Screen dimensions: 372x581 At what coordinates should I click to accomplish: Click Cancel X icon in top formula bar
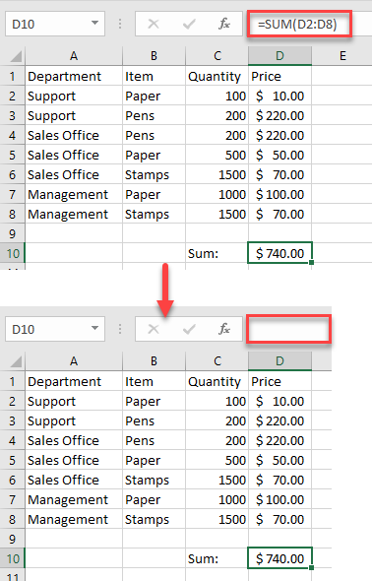pos(154,24)
